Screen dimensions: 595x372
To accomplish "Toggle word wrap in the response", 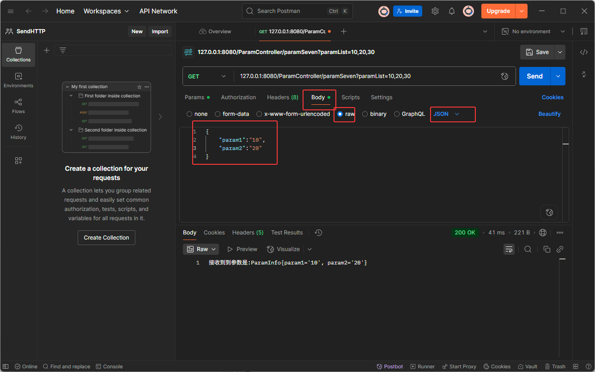I will click(x=509, y=249).
